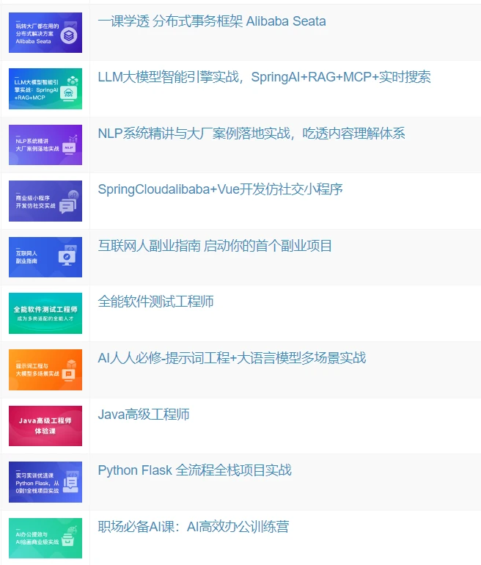Open the Alibaba Seata distributed transaction course link
This screenshot has height=565, width=481.
(x=212, y=21)
